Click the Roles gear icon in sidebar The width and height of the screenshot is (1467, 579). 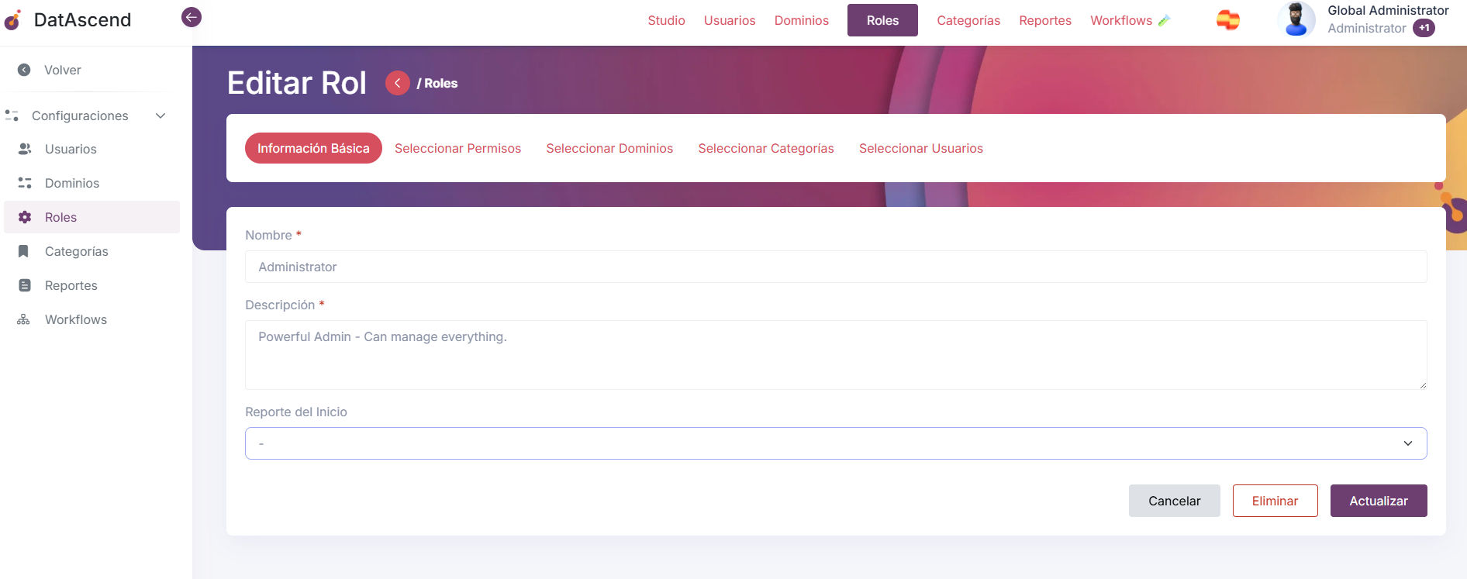25,217
